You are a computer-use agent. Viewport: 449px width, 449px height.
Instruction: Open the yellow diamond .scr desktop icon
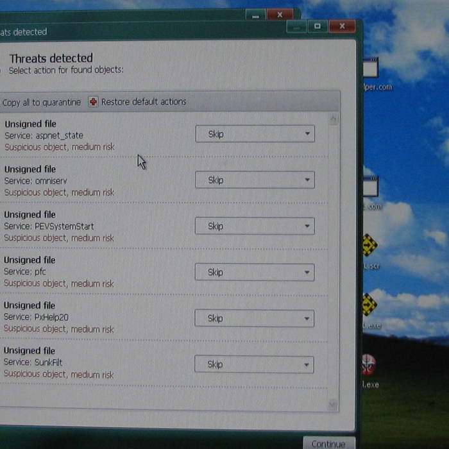pos(369,245)
